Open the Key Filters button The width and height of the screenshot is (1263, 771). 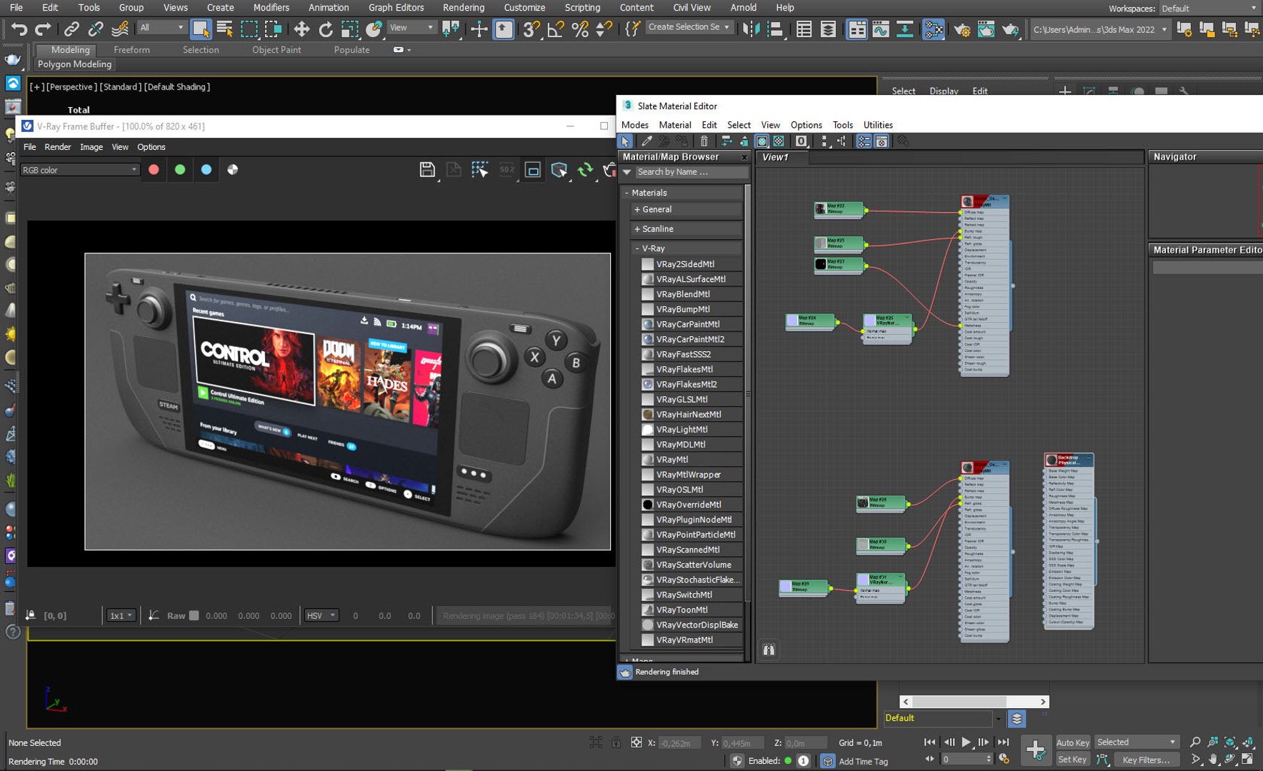pos(1145,760)
